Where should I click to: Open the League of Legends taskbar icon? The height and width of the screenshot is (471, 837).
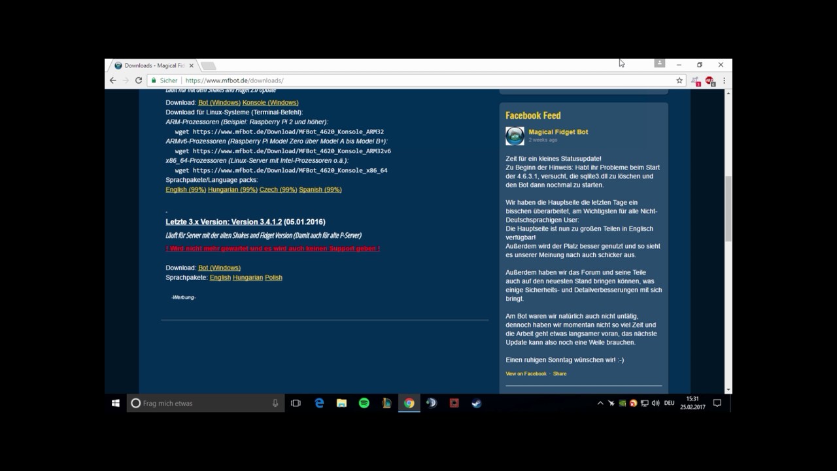[386, 403]
